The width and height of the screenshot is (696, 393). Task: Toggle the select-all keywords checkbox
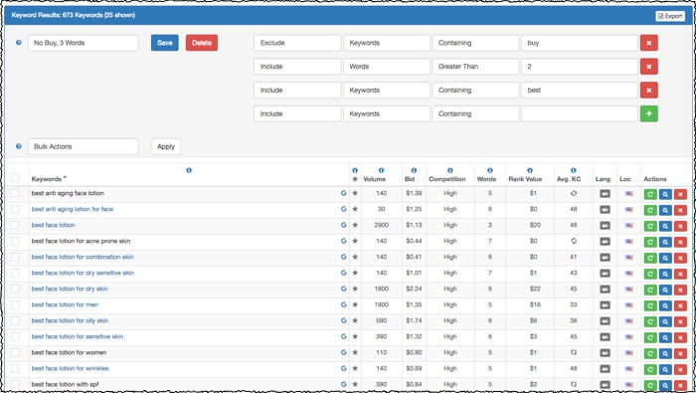15,178
